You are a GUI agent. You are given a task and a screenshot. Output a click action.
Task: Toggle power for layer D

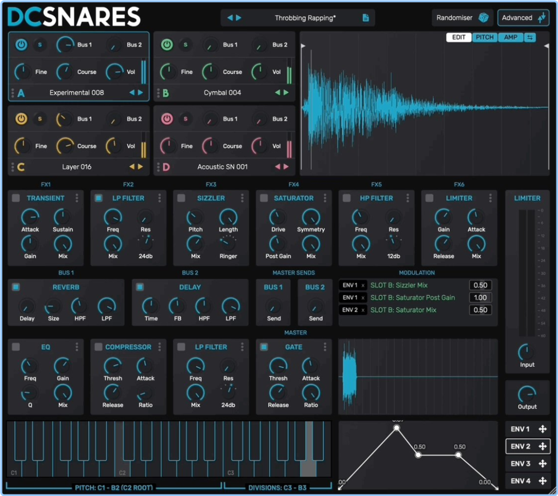[167, 119]
